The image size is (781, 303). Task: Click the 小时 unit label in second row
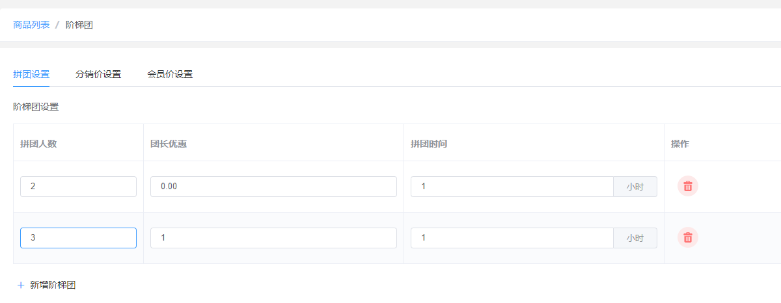(x=635, y=238)
